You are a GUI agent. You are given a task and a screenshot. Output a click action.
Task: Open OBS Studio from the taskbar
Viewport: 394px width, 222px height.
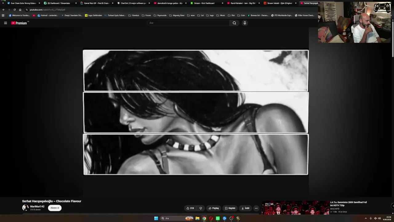click(231, 218)
